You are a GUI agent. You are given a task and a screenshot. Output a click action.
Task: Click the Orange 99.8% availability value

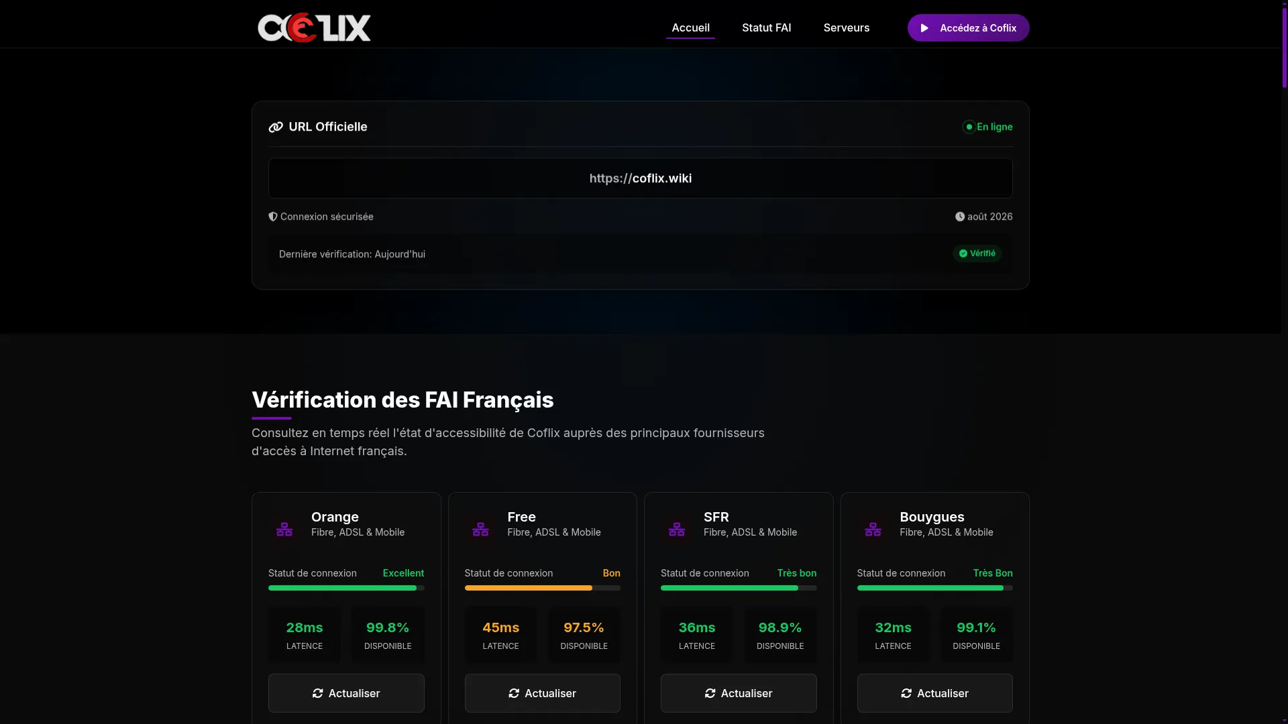(x=388, y=627)
